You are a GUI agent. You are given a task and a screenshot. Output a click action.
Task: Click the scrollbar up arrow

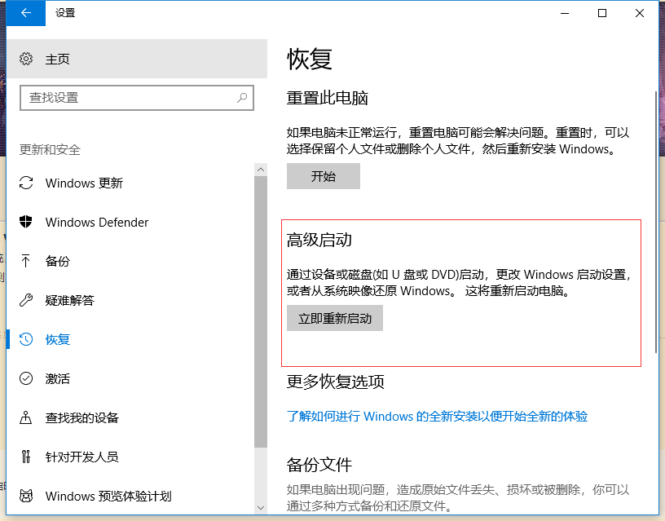tap(261, 169)
